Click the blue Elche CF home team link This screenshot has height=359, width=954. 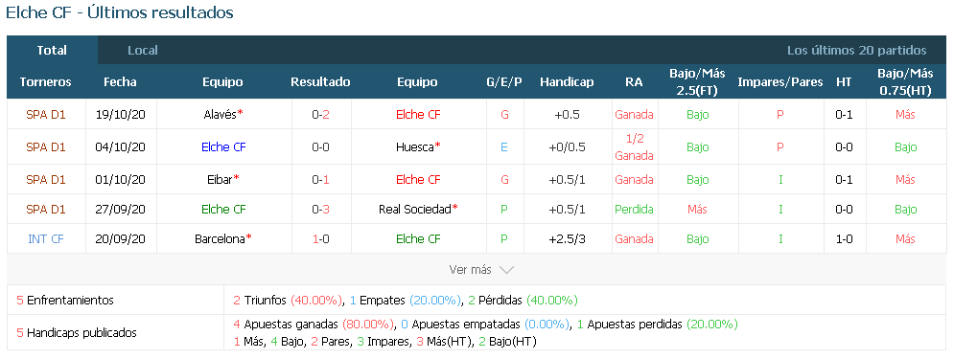tap(223, 147)
